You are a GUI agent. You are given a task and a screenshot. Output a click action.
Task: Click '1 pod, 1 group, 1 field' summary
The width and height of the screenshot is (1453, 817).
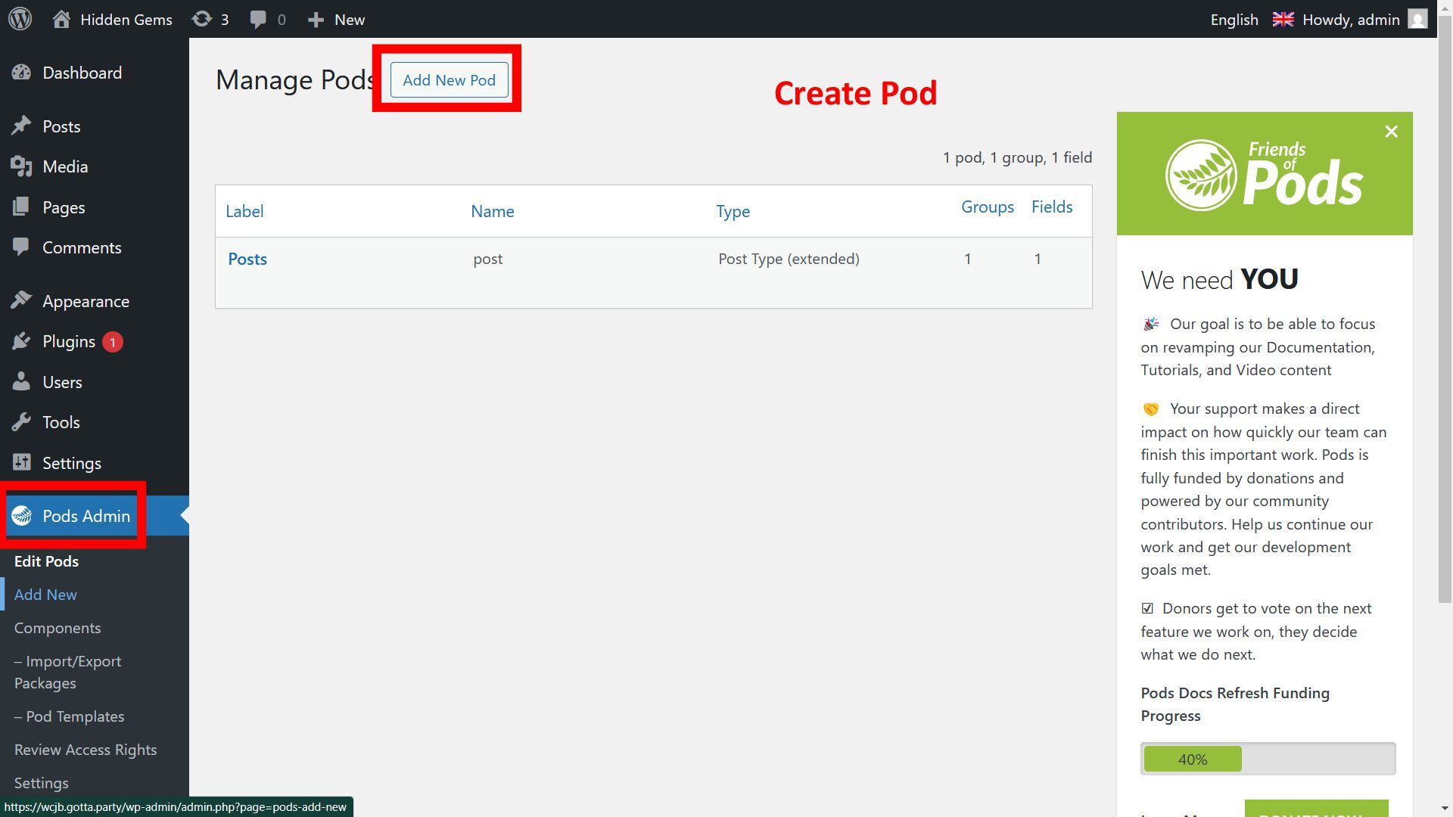point(1017,157)
